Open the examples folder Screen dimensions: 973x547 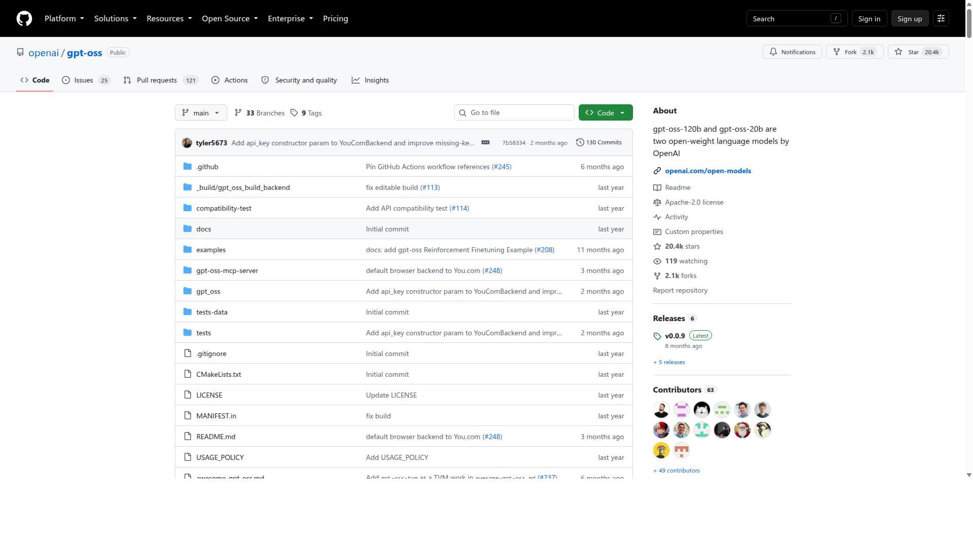pyautogui.click(x=211, y=250)
